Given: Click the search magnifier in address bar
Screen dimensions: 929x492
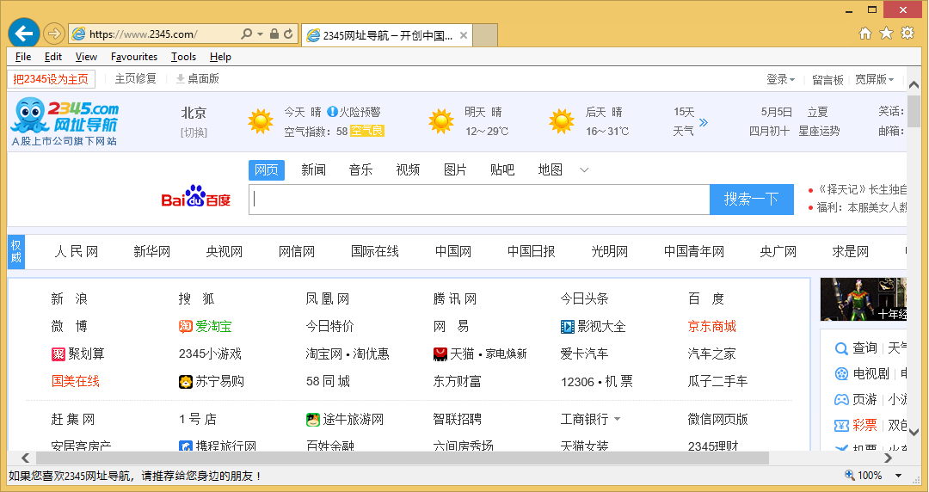Looking at the screenshot, I should pyautogui.click(x=247, y=34).
